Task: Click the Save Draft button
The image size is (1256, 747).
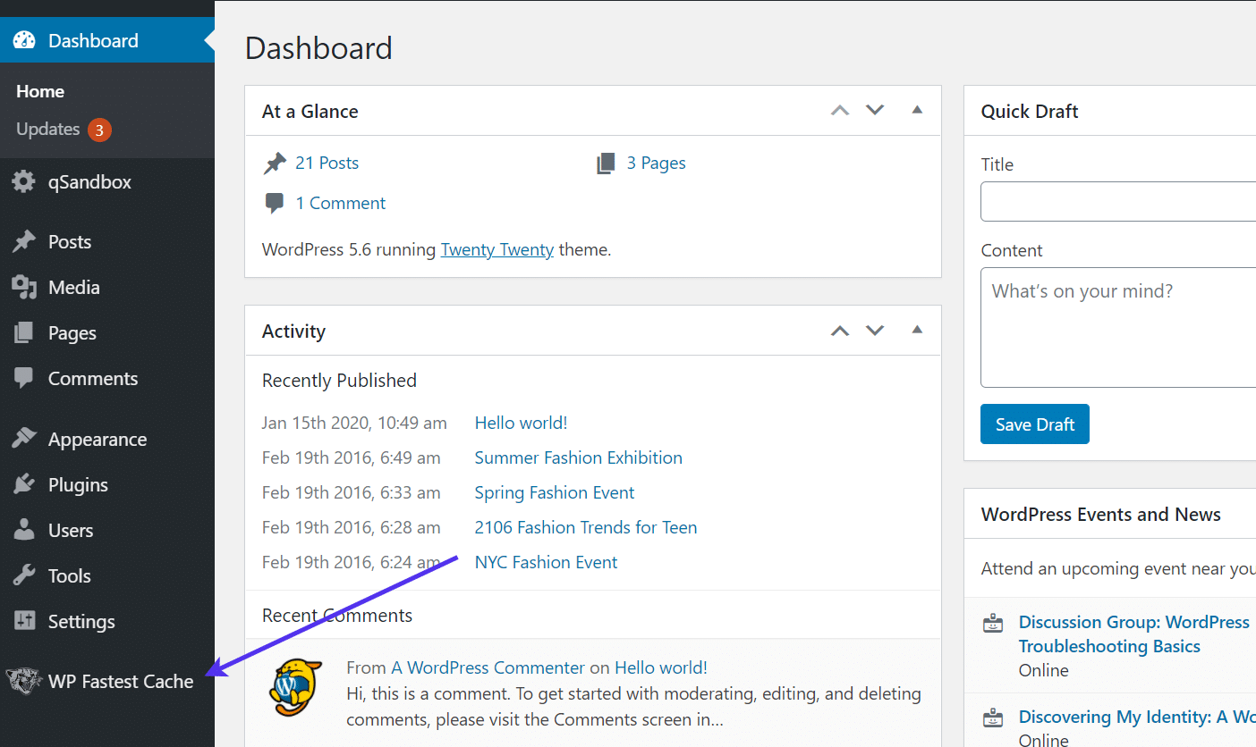Action: click(x=1034, y=424)
